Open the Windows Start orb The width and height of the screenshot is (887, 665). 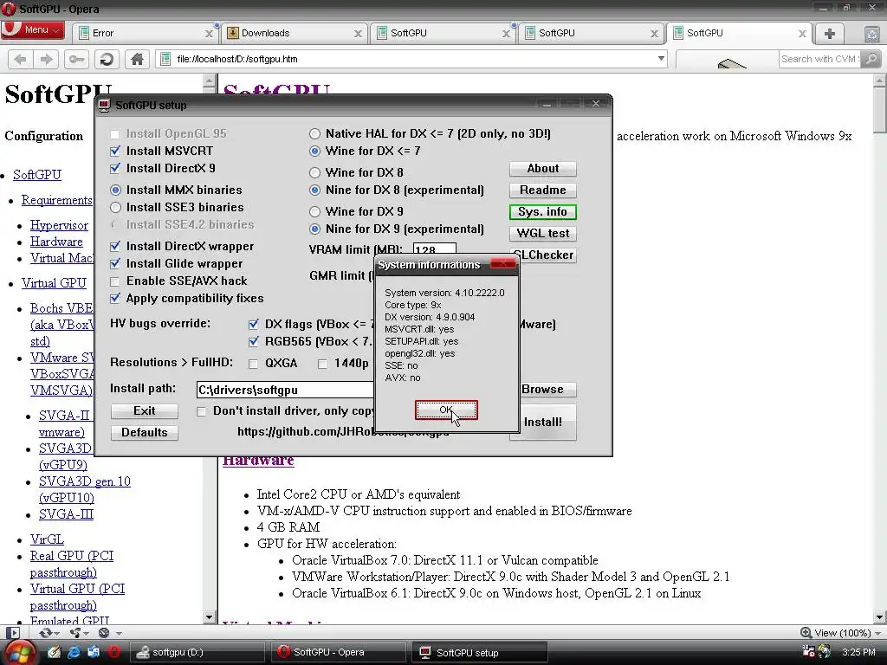[x=19, y=652]
